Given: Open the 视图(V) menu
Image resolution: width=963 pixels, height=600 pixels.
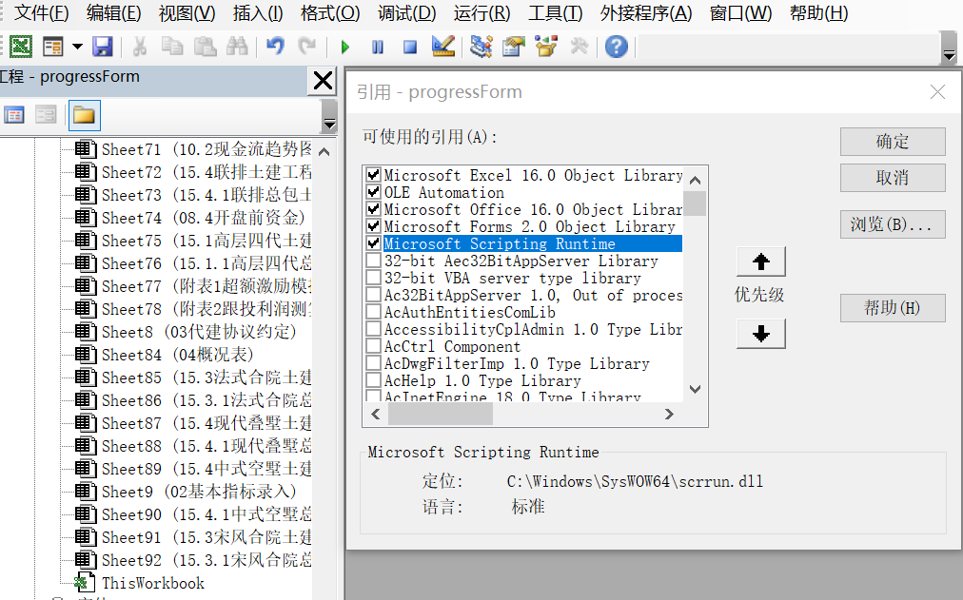Looking at the screenshot, I should click(x=187, y=13).
